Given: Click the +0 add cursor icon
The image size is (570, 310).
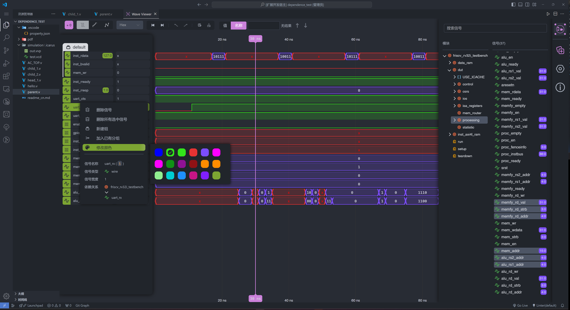Looking at the screenshot, I should pyautogui.click(x=69, y=25).
